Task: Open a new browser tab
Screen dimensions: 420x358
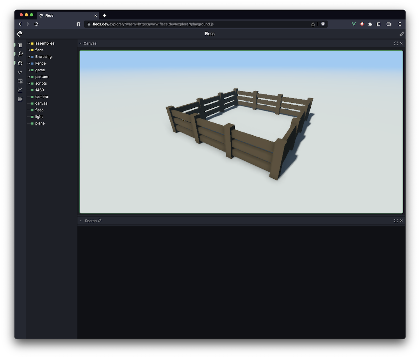Action: 104,15
